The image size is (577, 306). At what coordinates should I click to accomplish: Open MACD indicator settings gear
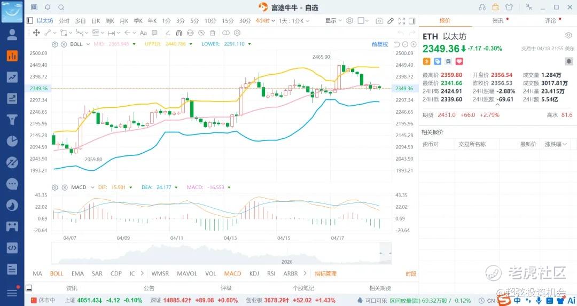point(54,187)
